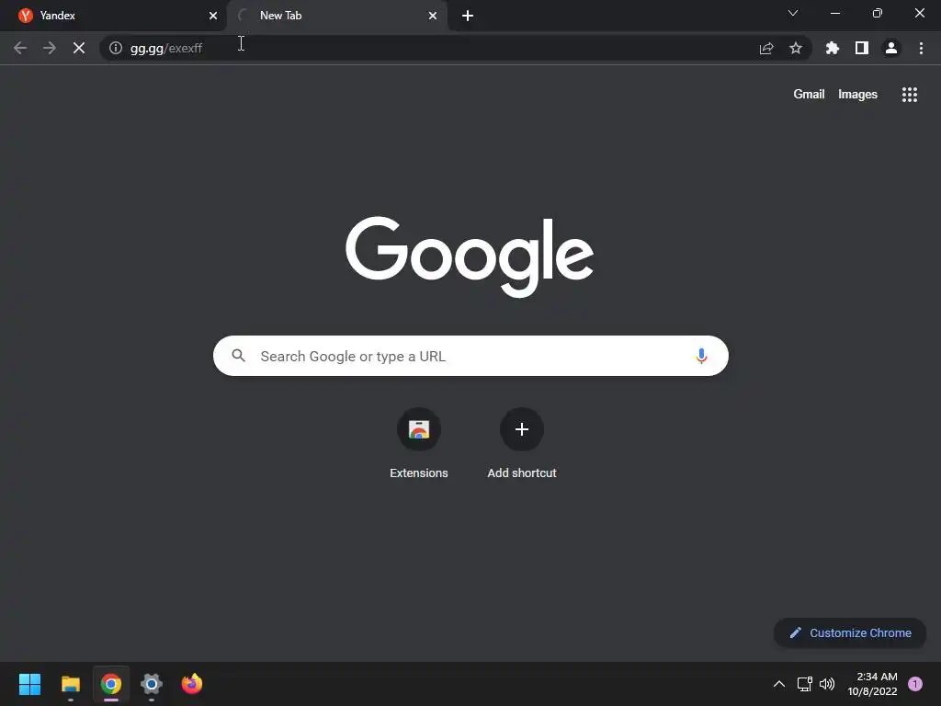Bookmark this tab with the star icon

coord(796,48)
